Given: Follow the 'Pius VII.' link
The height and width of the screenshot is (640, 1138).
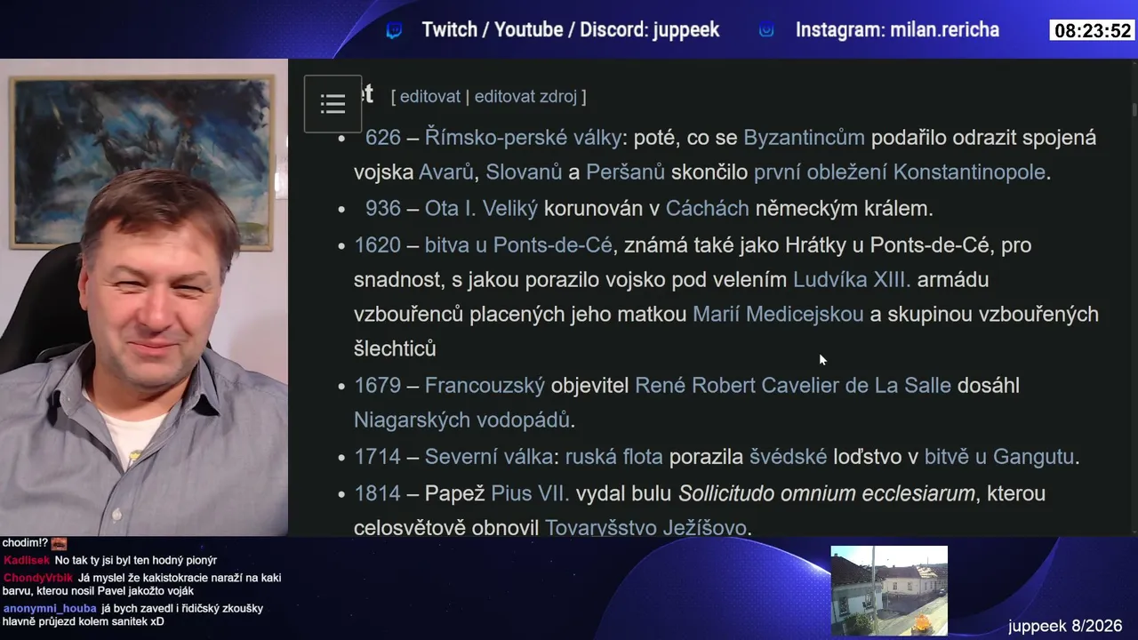Looking at the screenshot, I should click(x=530, y=494).
